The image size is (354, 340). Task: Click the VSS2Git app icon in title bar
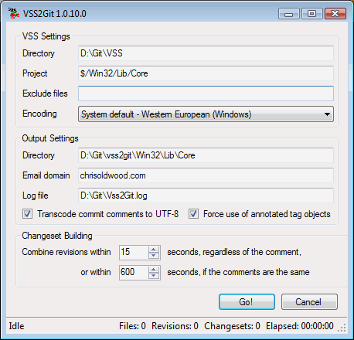(x=14, y=13)
